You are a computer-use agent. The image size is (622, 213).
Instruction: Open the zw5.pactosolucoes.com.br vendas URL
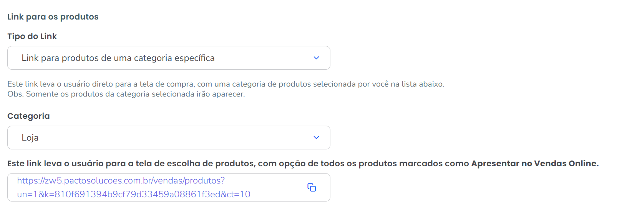[121, 180]
